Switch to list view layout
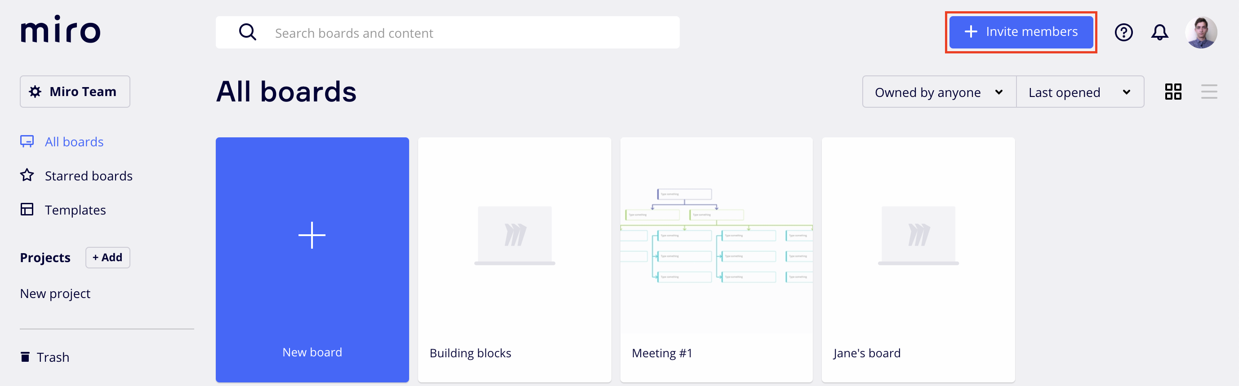Image resolution: width=1239 pixels, height=386 pixels. click(x=1208, y=92)
